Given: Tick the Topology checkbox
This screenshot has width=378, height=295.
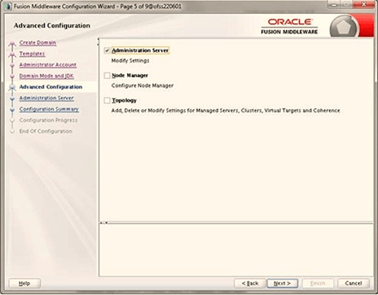Looking at the screenshot, I should (107, 101).
